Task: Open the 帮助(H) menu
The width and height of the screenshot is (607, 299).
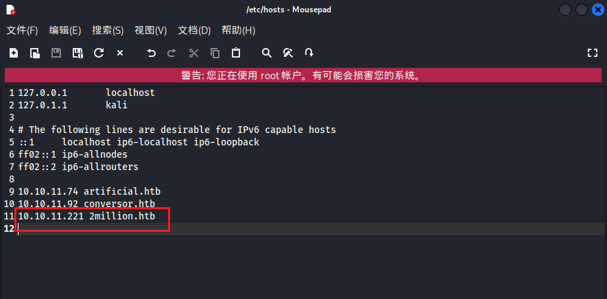Action: click(238, 30)
